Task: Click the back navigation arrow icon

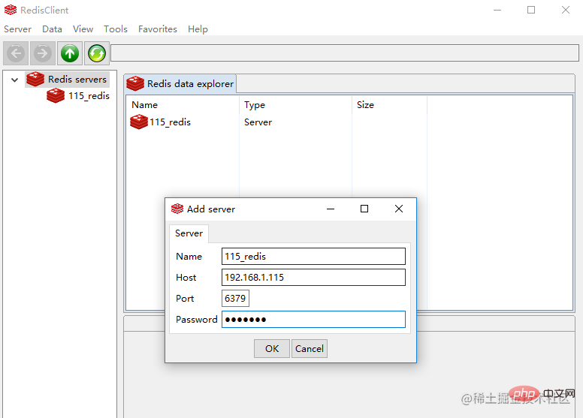Action: click(x=16, y=53)
